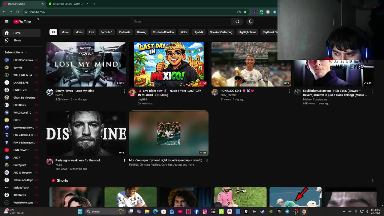Open File Explorer from taskbar
This screenshot has height=216, width=384.
click(147, 211)
